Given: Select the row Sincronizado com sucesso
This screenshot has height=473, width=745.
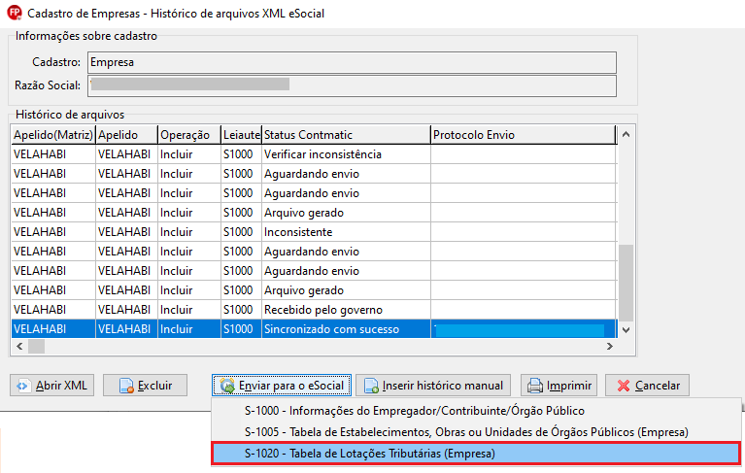Looking at the screenshot, I should 314,329.
